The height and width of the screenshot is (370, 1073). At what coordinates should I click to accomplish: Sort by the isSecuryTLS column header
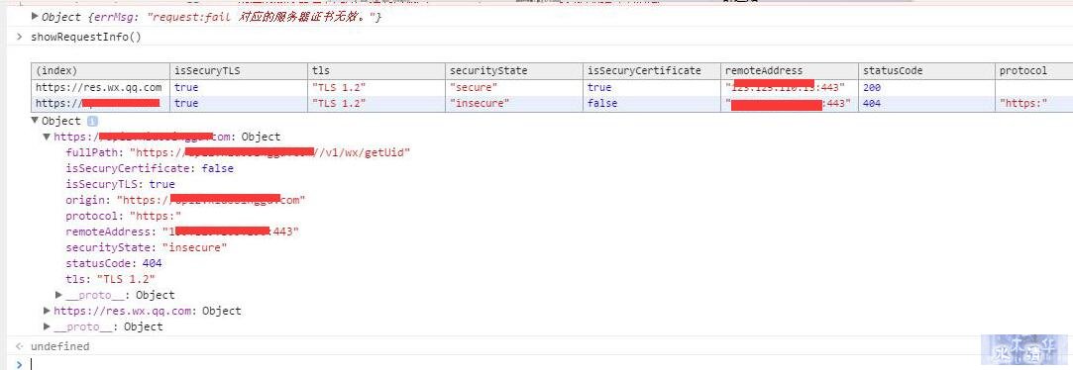(239, 71)
